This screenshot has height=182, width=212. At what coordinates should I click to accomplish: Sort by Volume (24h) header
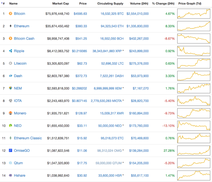pyautogui.click(x=139, y=4)
